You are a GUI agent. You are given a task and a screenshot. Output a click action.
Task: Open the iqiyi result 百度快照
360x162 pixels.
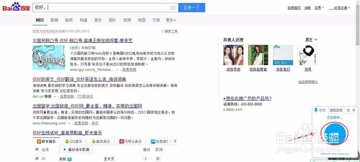(129, 70)
